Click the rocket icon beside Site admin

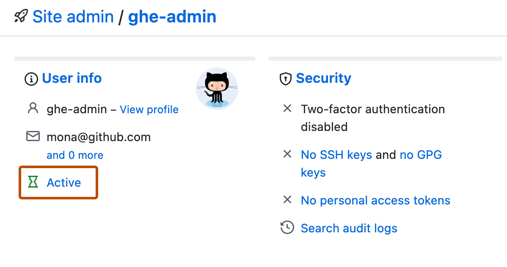tap(18, 16)
